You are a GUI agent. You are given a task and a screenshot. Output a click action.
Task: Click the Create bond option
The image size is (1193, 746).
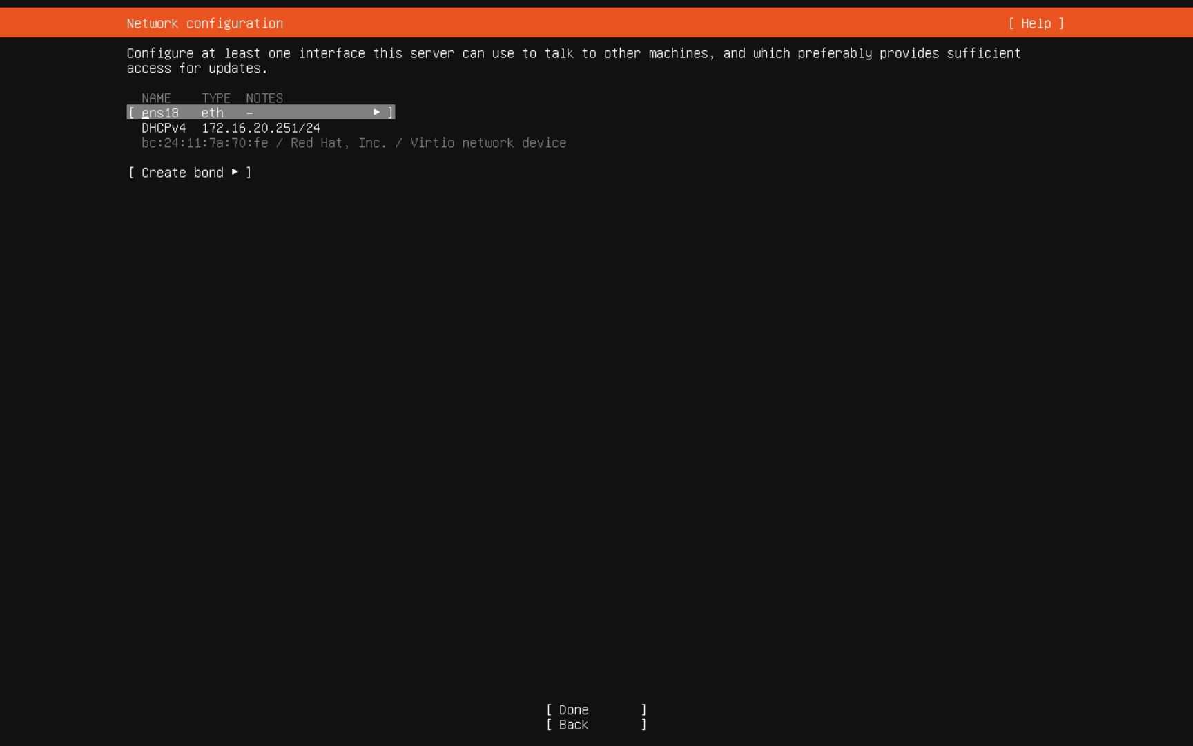point(182,172)
